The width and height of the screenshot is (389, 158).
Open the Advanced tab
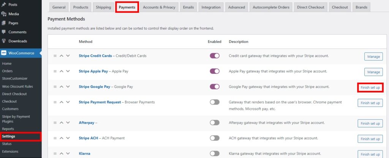pyautogui.click(x=236, y=7)
